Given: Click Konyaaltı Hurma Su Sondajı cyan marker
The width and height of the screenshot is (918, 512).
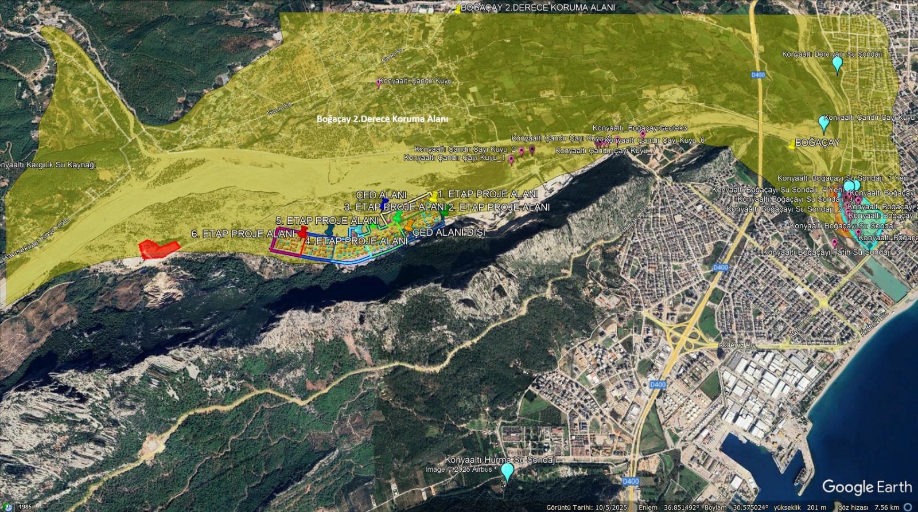Looking at the screenshot, I should (x=507, y=471).
